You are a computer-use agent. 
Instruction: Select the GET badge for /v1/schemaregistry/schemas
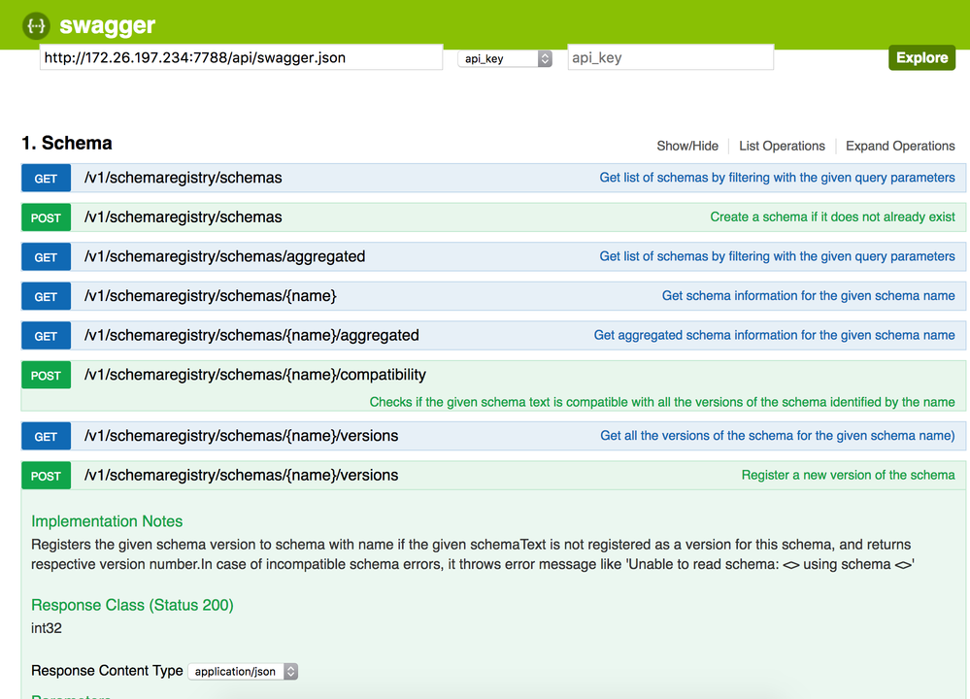(x=45, y=178)
